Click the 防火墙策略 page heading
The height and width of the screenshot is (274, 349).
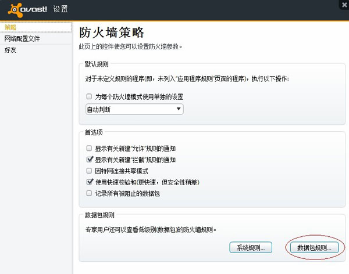coord(111,33)
